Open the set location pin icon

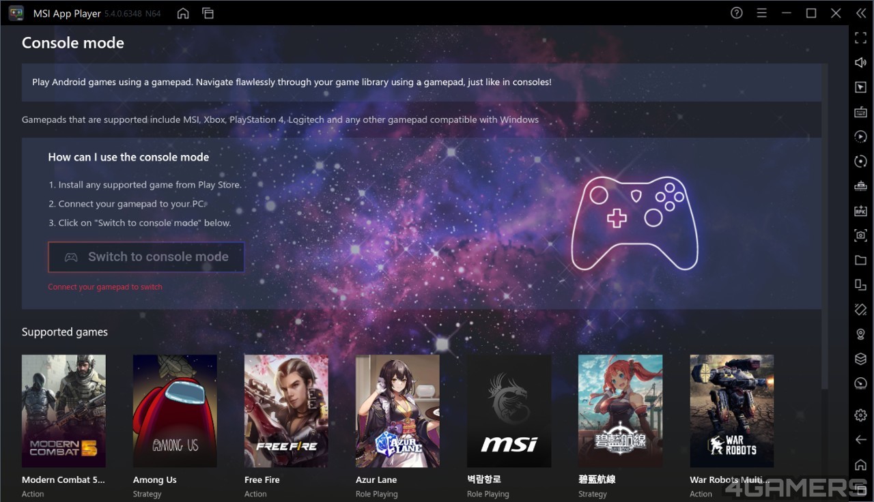pyautogui.click(x=860, y=334)
